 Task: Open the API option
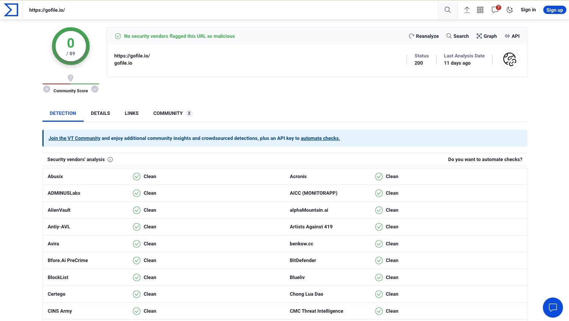512,36
